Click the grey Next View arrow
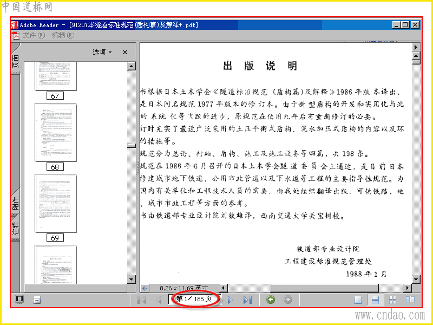 (288, 300)
